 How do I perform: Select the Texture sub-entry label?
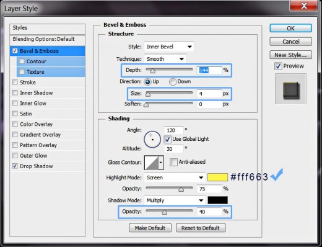coord(35,72)
